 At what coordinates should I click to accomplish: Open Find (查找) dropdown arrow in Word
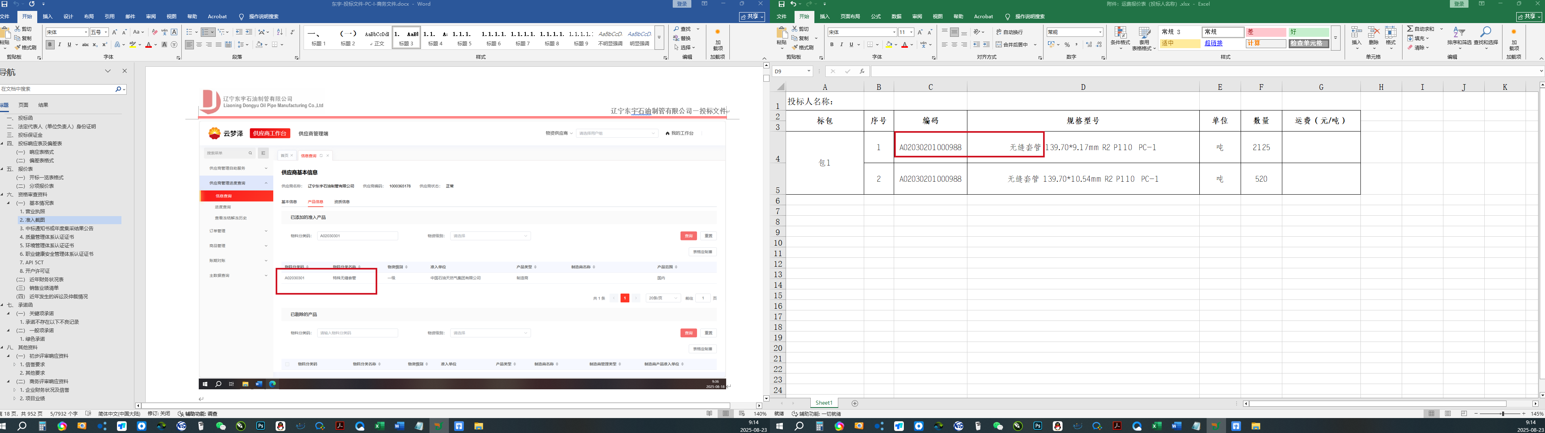[697, 30]
